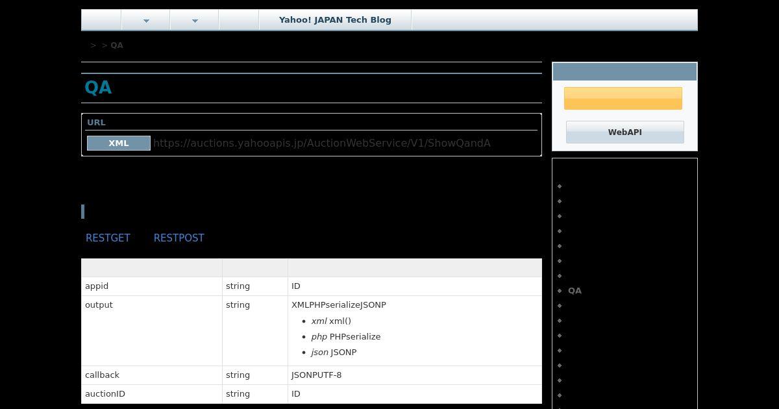The image size is (779, 409).
Task: Click XMLPHPserializeJSONP description text
Action: tap(339, 305)
